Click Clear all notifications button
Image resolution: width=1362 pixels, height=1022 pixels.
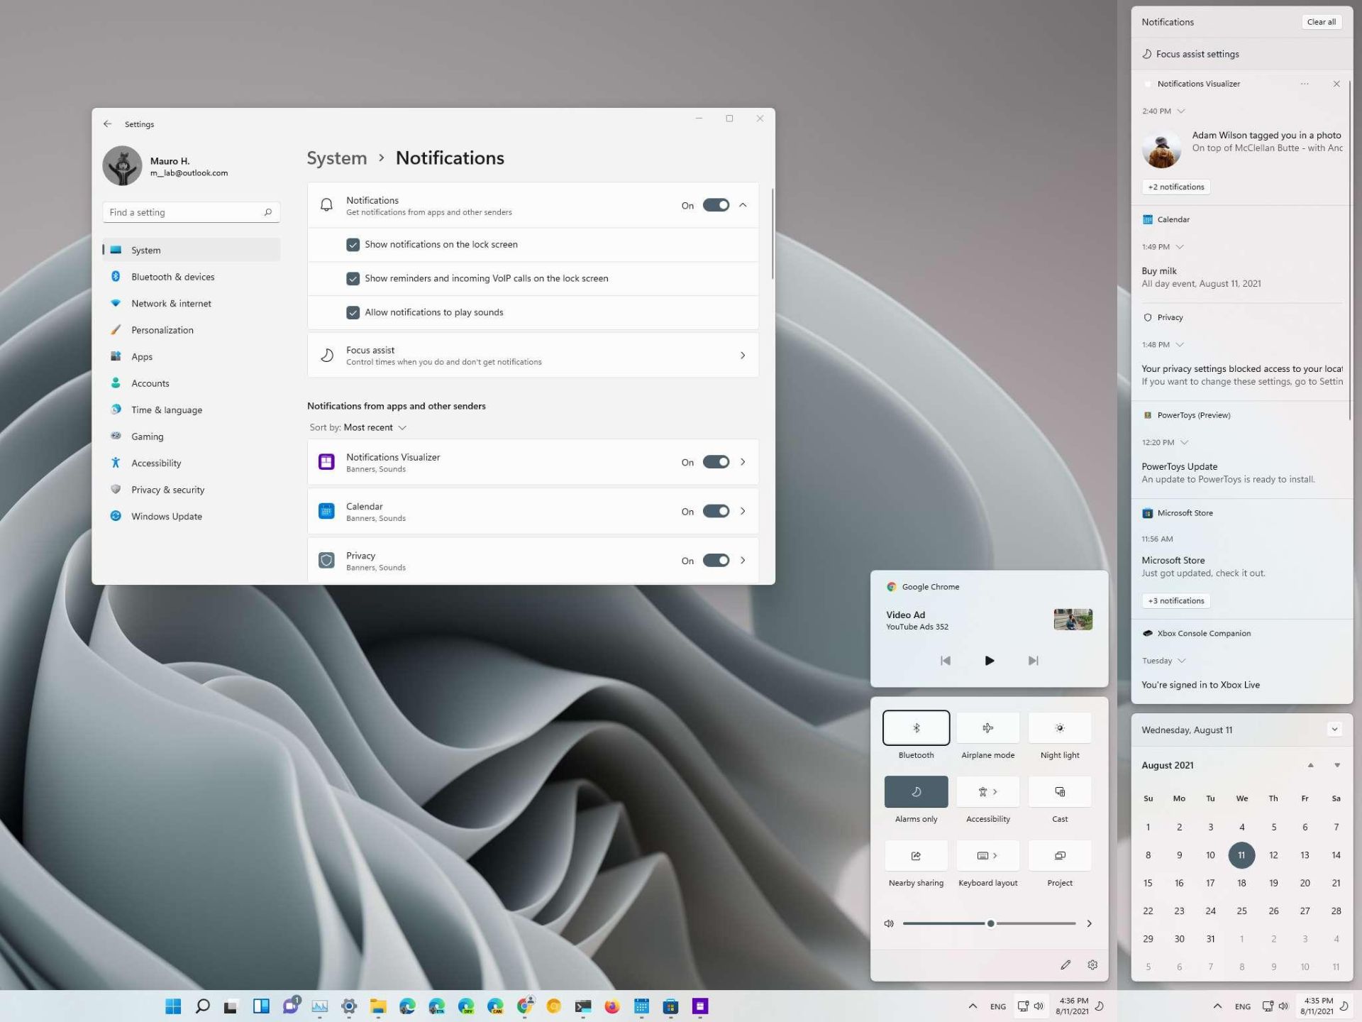click(1322, 21)
